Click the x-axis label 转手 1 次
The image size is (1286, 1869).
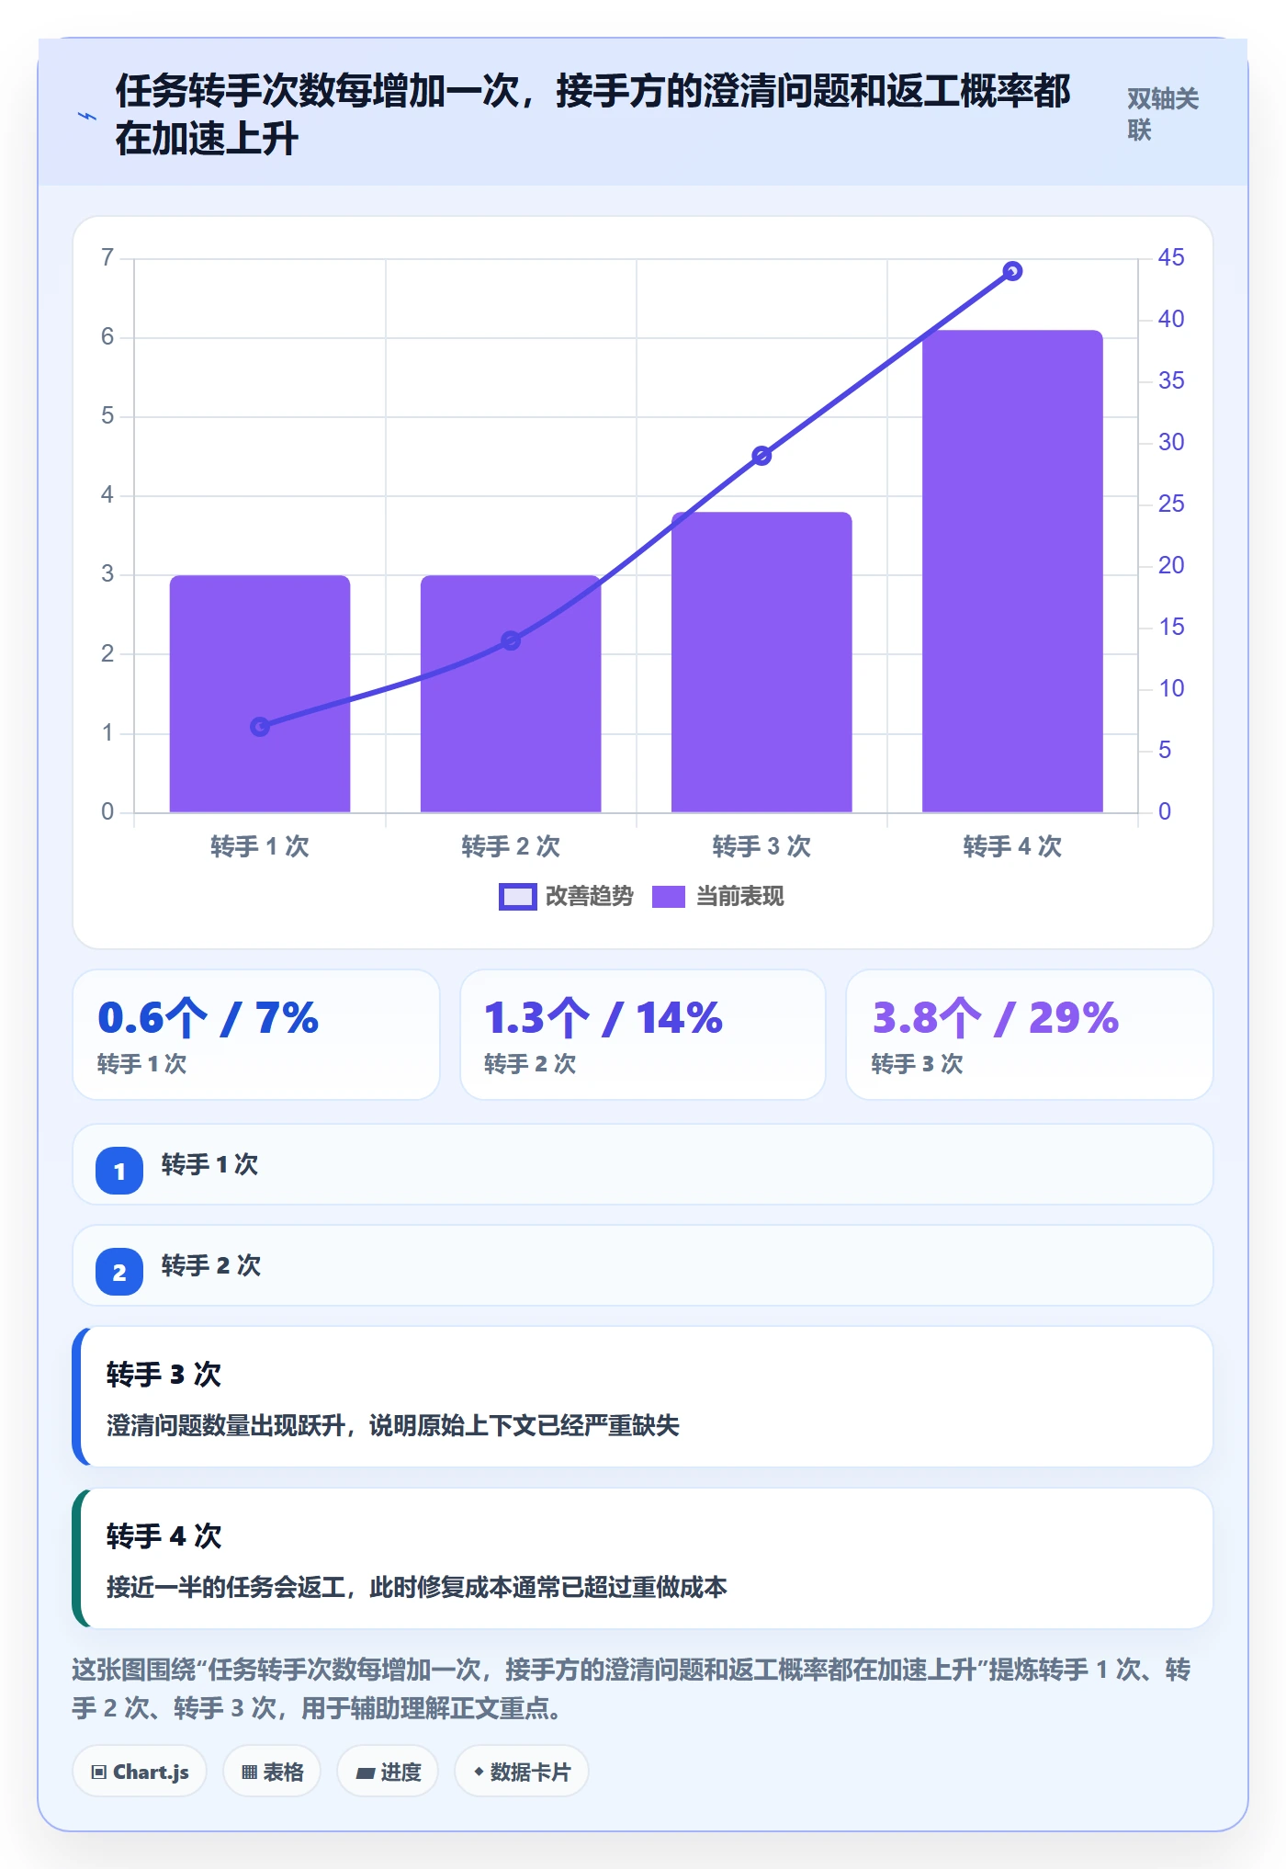coord(260,846)
